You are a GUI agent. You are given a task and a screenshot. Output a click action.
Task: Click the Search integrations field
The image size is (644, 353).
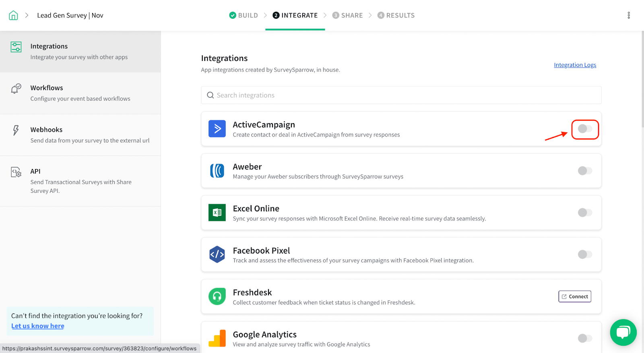coord(401,95)
